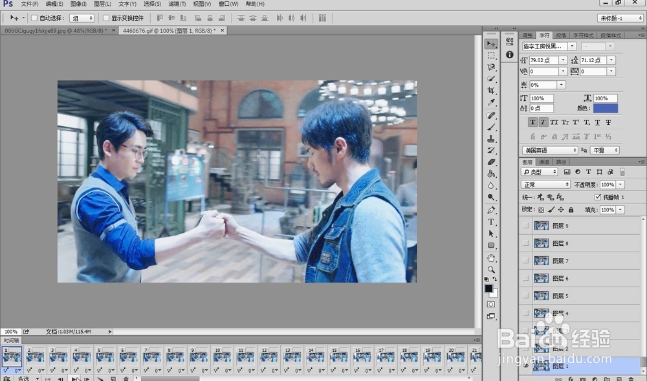This screenshot has height=381, width=647.
Task: Open the blend mode 正常 dropdown
Action: point(545,185)
